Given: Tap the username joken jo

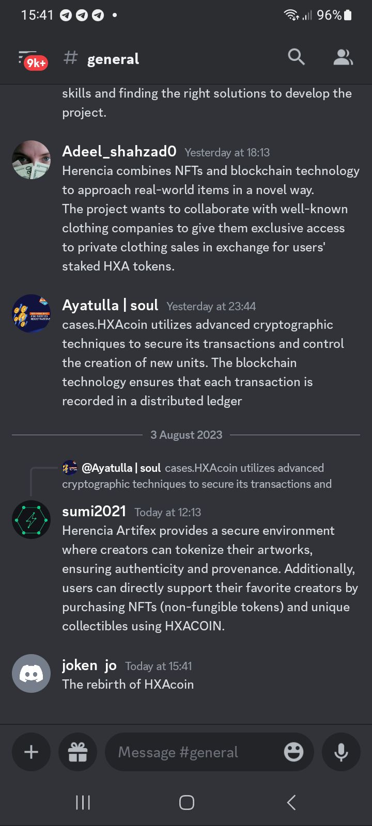Looking at the screenshot, I should point(89,665).
